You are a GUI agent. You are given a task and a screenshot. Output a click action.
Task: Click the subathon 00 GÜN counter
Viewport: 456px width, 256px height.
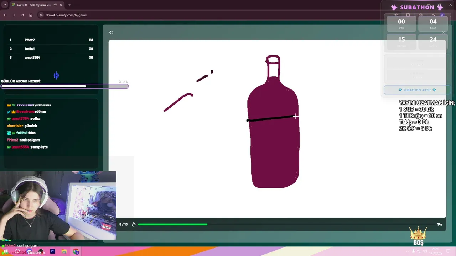pyautogui.click(x=401, y=23)
